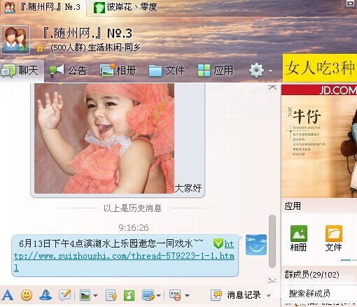Jump to chat top with the upper arrow

point(272,87)
